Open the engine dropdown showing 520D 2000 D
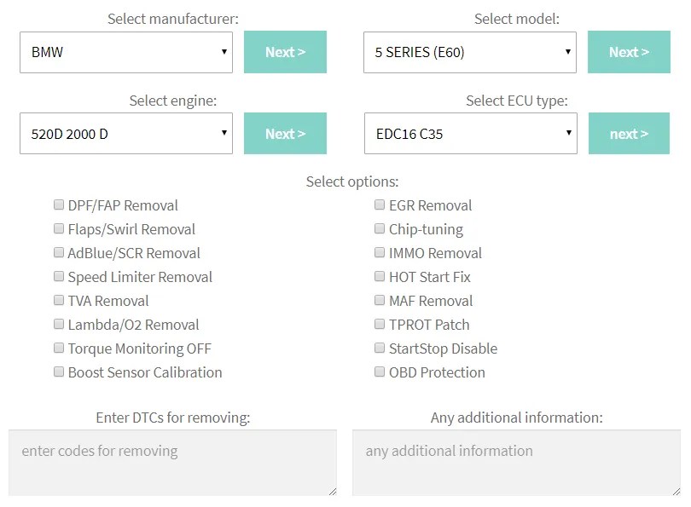Viewport: 691px width, 507px height. pos(126,133)
